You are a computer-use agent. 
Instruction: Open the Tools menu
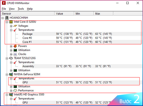tap(21, 9)
